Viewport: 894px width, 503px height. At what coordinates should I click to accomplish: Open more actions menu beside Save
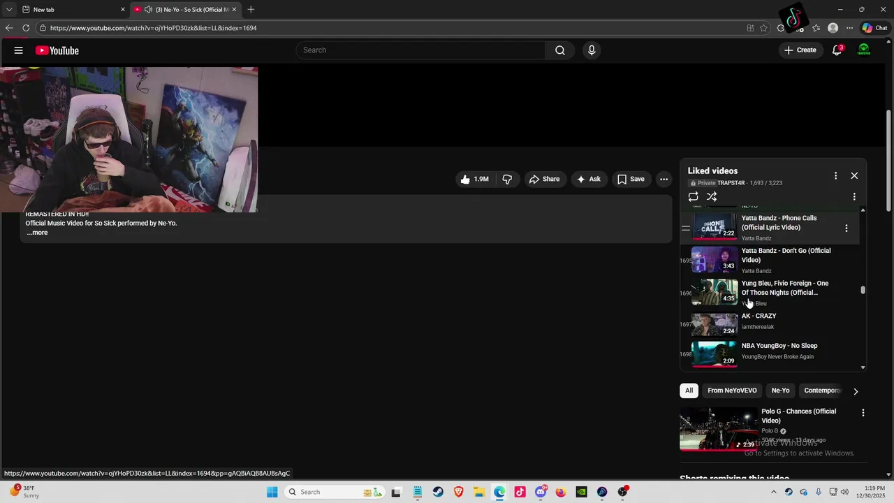click(x=664, y=179)
